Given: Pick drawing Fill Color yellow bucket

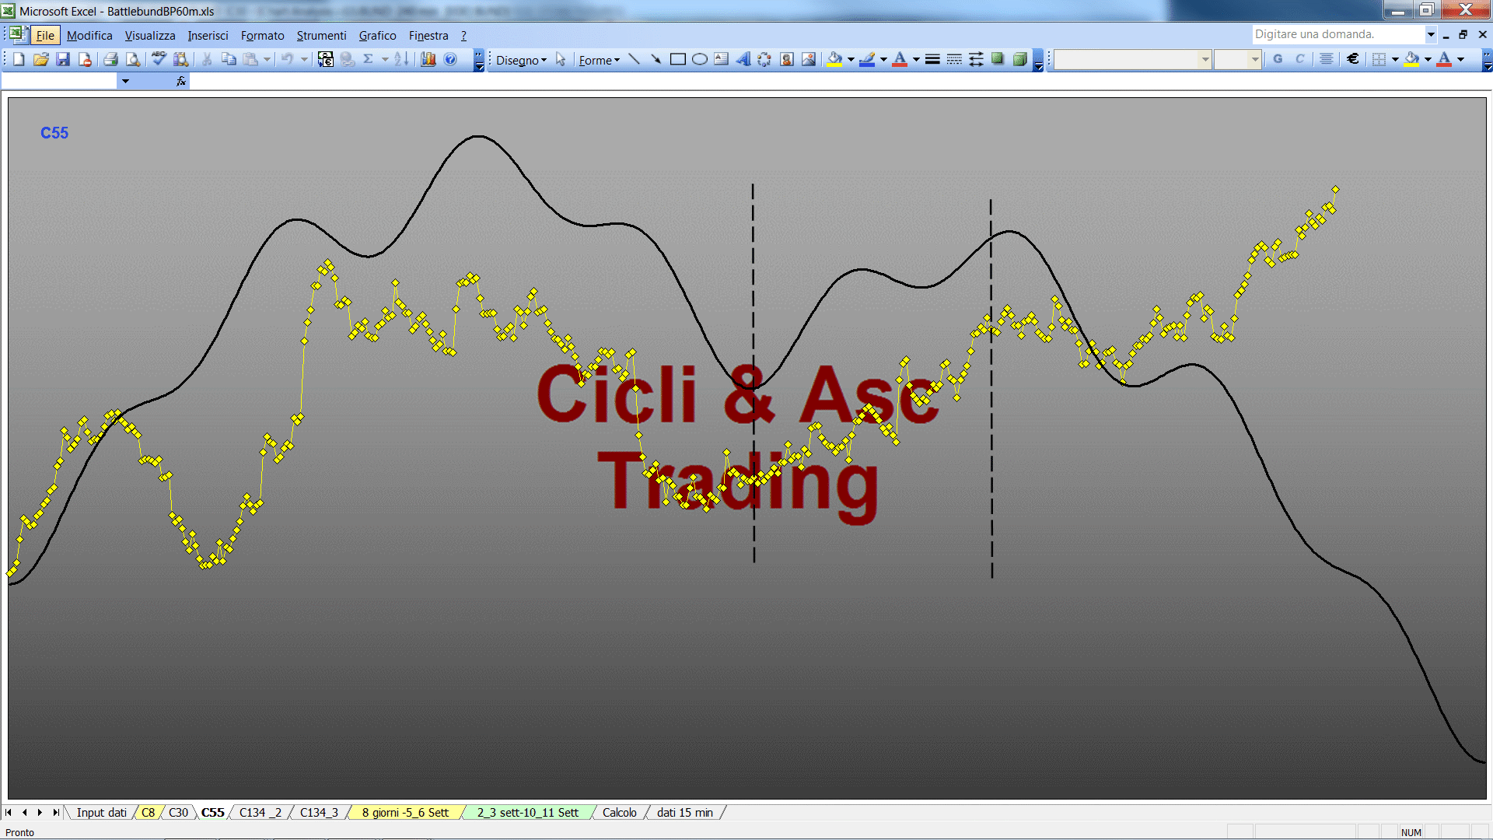Looking at the screenshot, I should click(835, 59).
